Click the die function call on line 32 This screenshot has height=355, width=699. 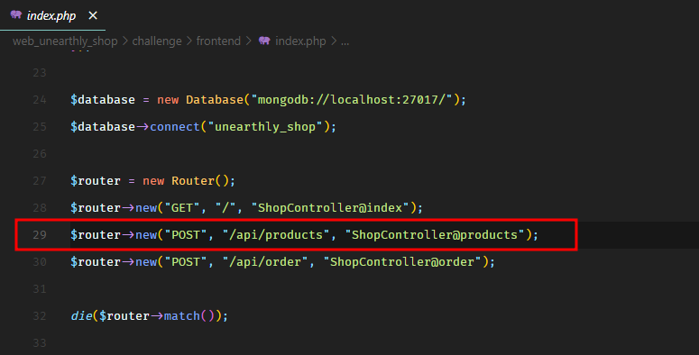pyautogui.click(x=81, y=315)
